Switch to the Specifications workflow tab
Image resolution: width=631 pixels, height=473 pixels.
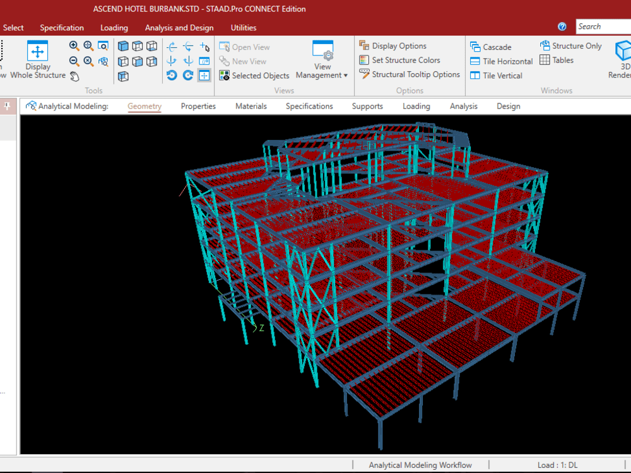[309, 106]
